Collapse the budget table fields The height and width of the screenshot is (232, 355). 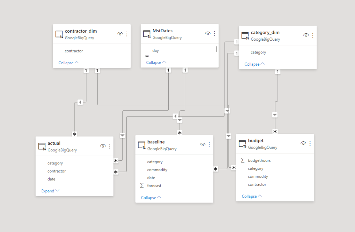pos(249,196)
